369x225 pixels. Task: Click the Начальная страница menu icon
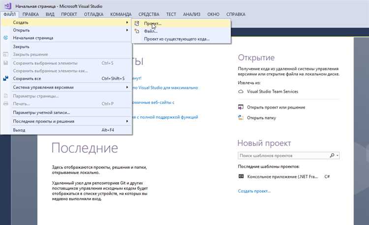pyautogui.click(x=5, y=37)
